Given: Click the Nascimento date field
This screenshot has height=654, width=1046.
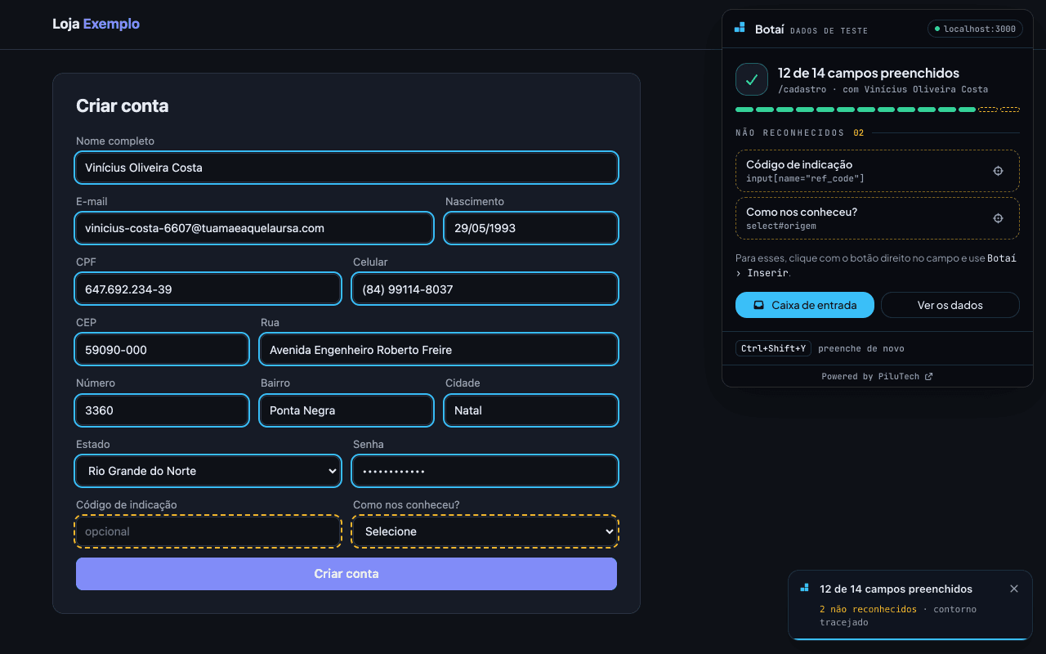Looking at the screenshot, I should [531, 228].
